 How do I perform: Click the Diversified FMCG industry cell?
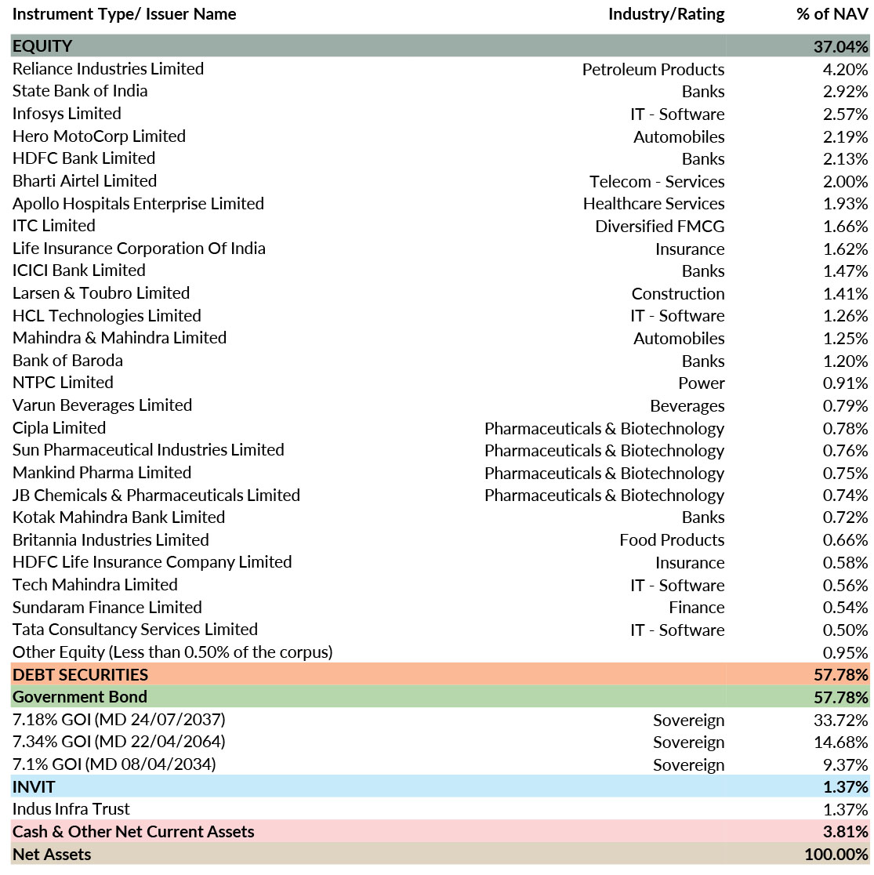click(659, 227)
